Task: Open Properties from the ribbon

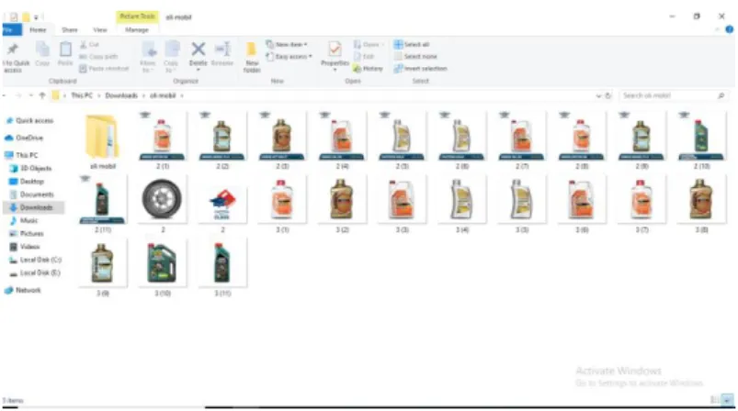Action: (335, 50)
